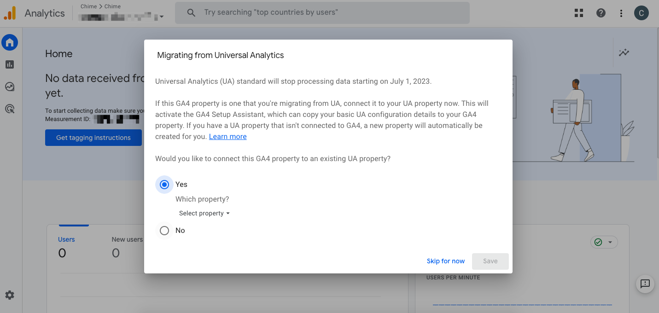Image resolution: width=659 pixels, height=313 pixels.
Task: Open the Learn more link
Action: 227,137
